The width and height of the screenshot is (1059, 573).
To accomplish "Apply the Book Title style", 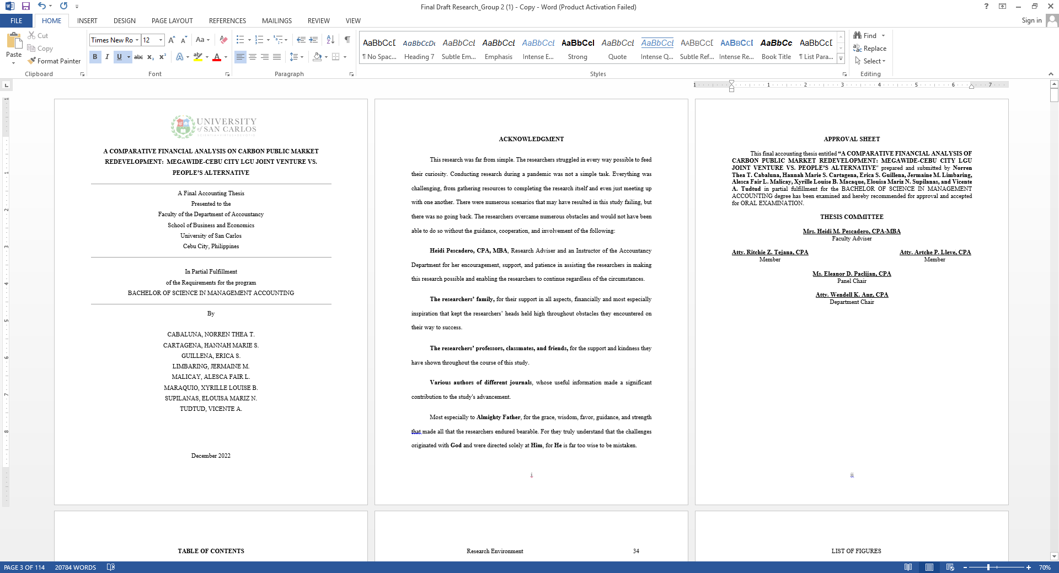I will [776, 49].
